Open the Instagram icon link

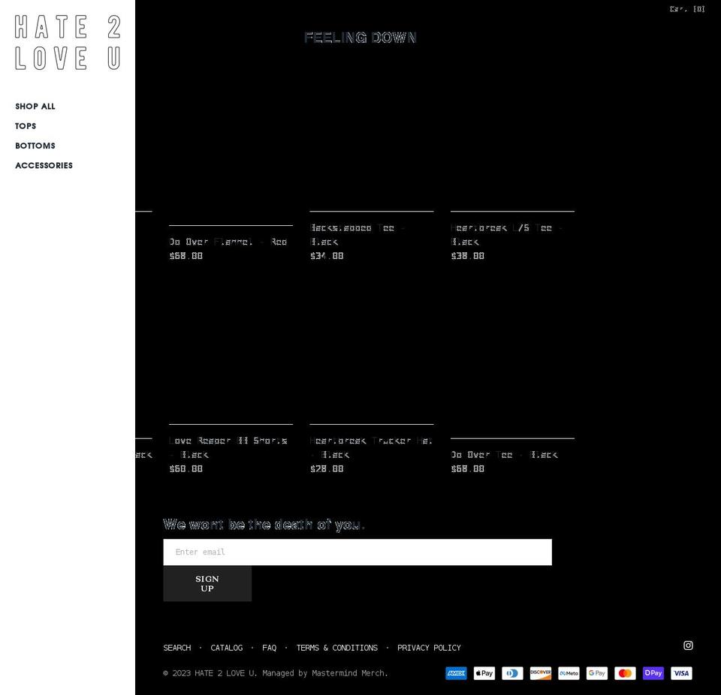[x=688, y=645]
